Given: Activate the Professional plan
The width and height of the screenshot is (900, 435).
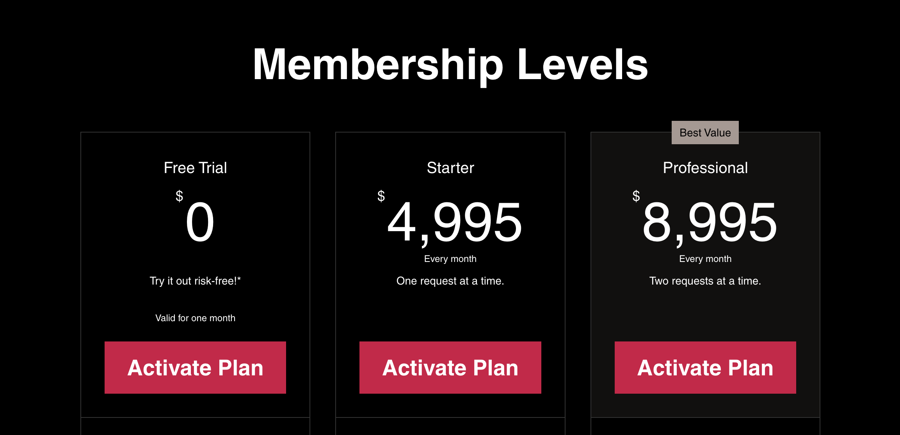Looking at the screenshot, I should point(705,368).
